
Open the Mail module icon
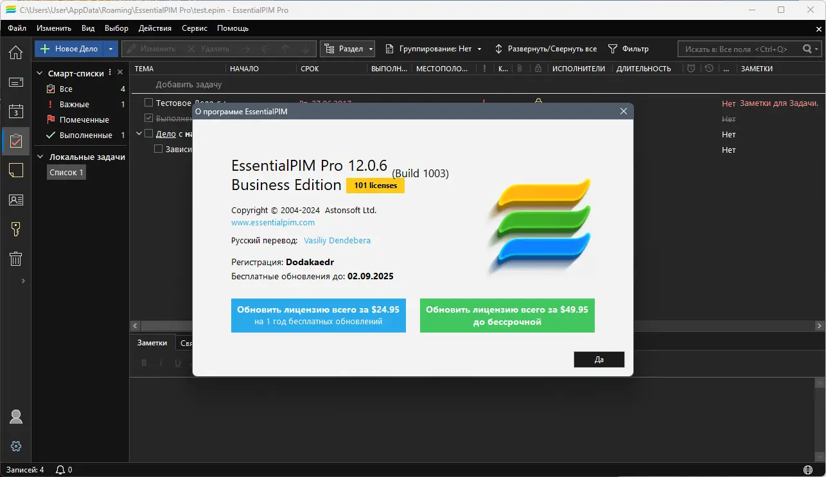[15, 82]
